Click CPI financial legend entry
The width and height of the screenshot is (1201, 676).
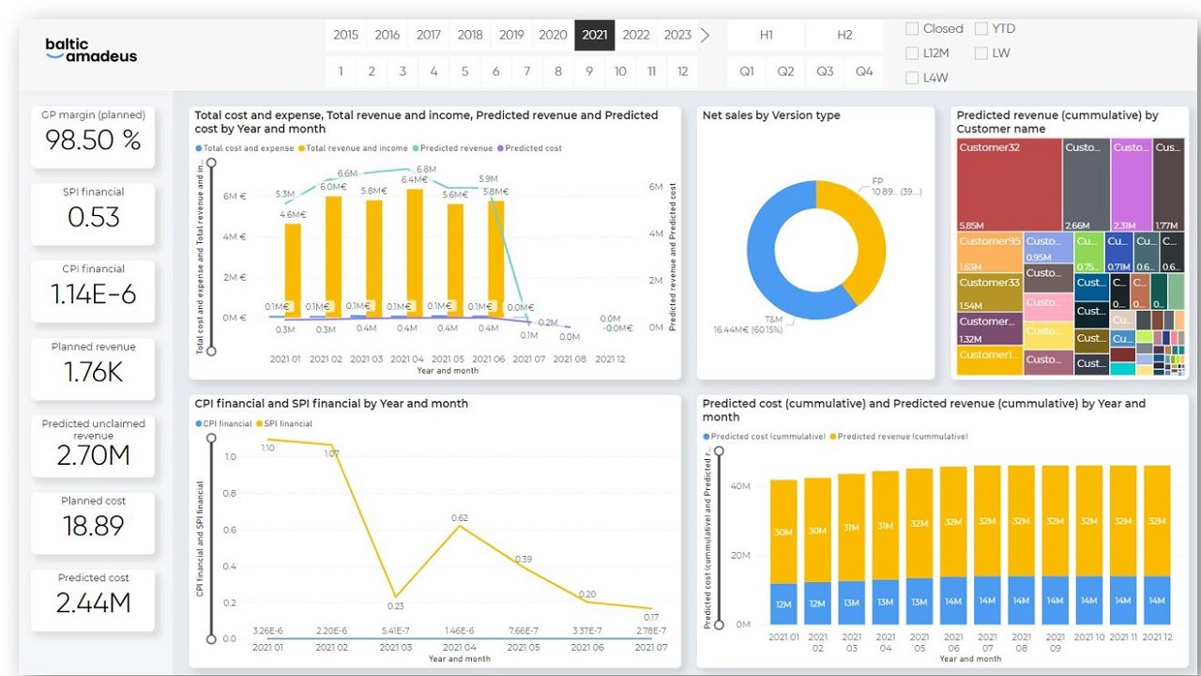tap(224, 423)
